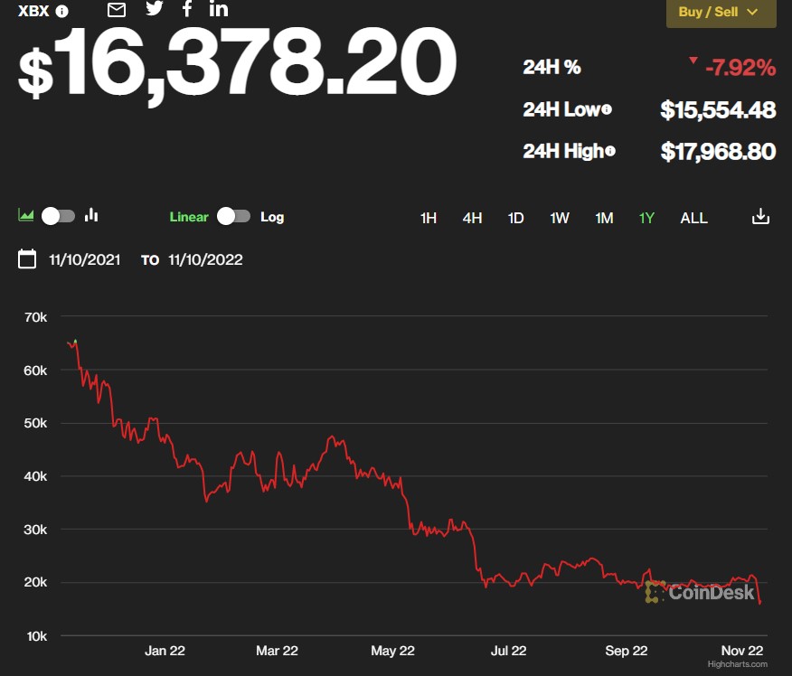Open the calendar icon for date range
The image size is (792, 676).
tap(27, 259)
